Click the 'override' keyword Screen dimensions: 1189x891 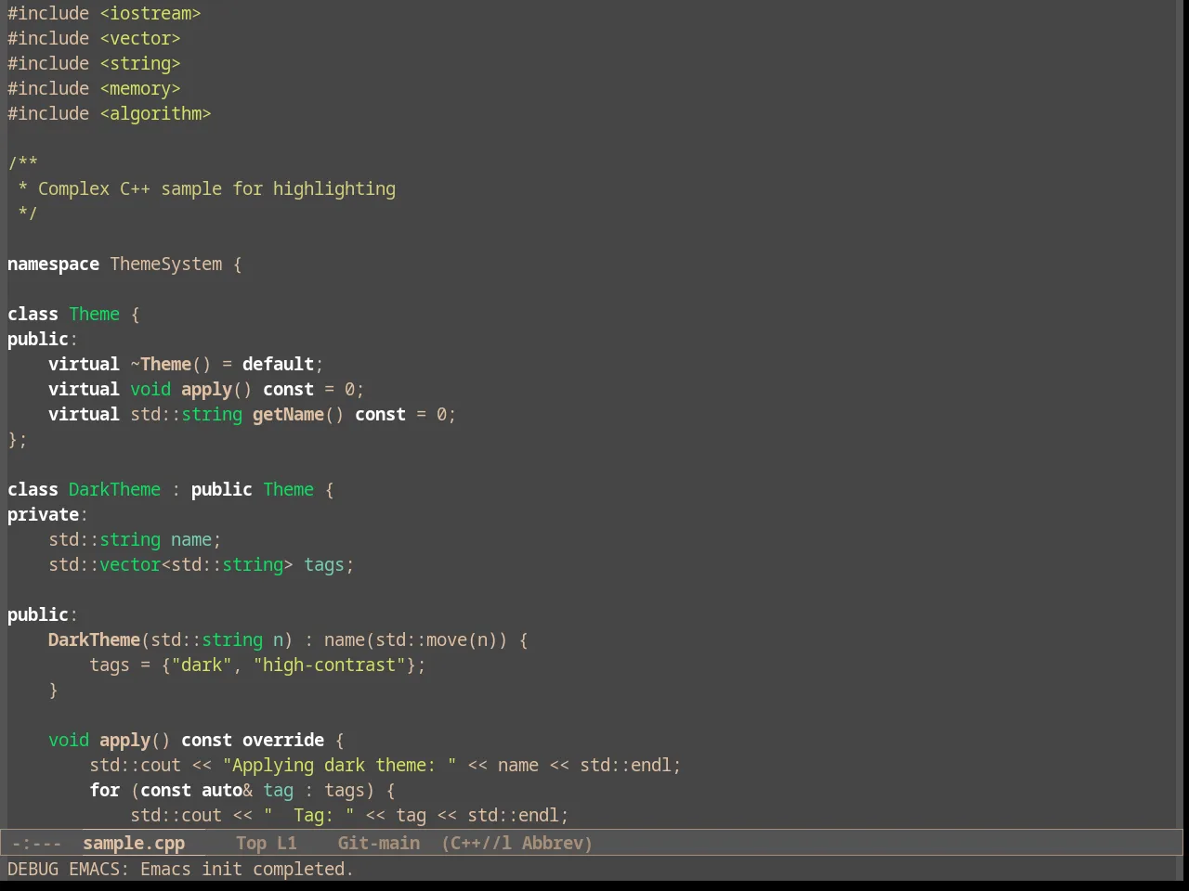click(283, 740)
